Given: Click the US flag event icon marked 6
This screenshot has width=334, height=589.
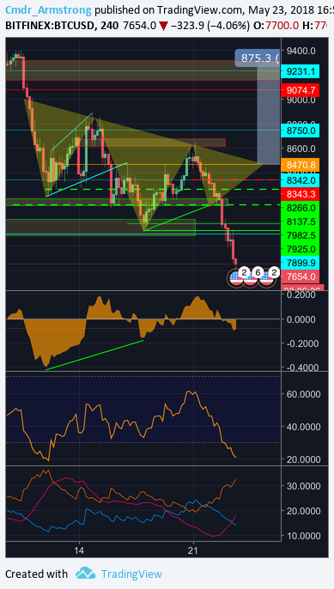Looking at the screenshot, I should [x=251, y=277].
